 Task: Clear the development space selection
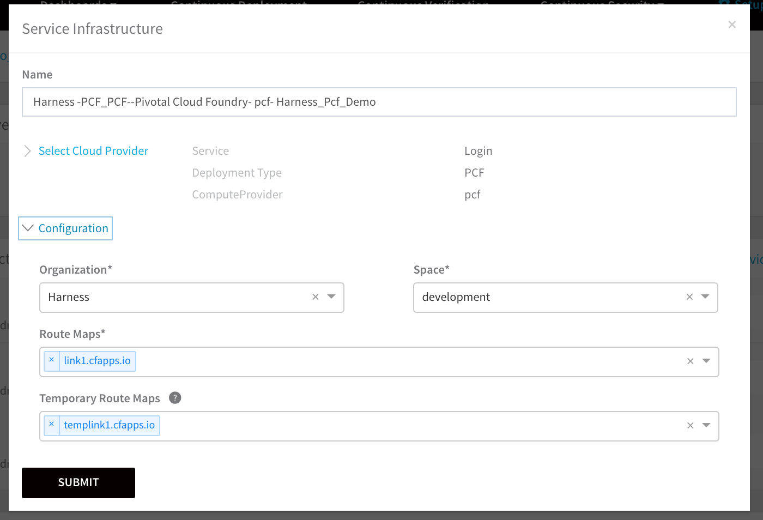pyautogui.click(x=689, y=297)
